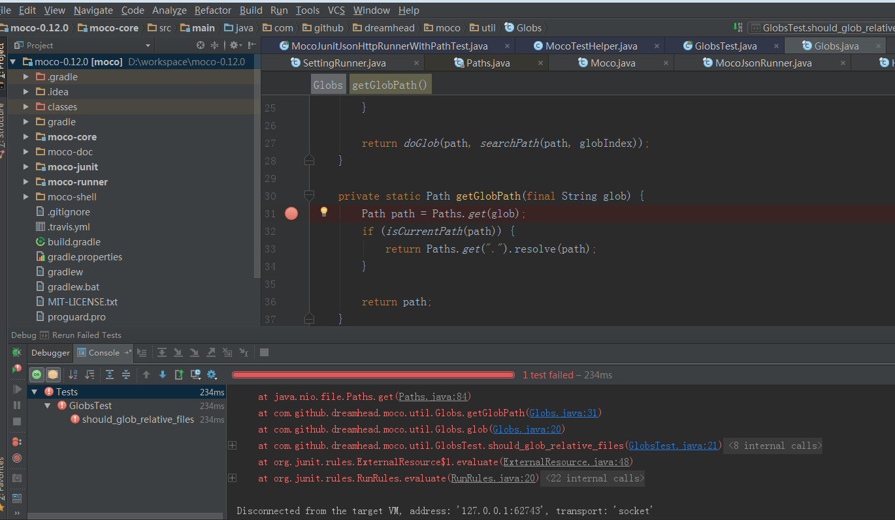Toggle alphabetical sorting of test results

(x=73, y=375)
